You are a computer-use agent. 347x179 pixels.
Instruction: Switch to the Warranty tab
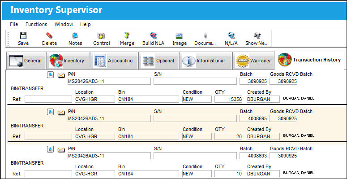point(253,61)
